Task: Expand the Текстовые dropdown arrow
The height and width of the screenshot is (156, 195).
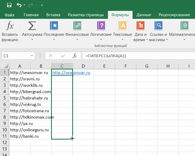Action: (x=123, y=40)
